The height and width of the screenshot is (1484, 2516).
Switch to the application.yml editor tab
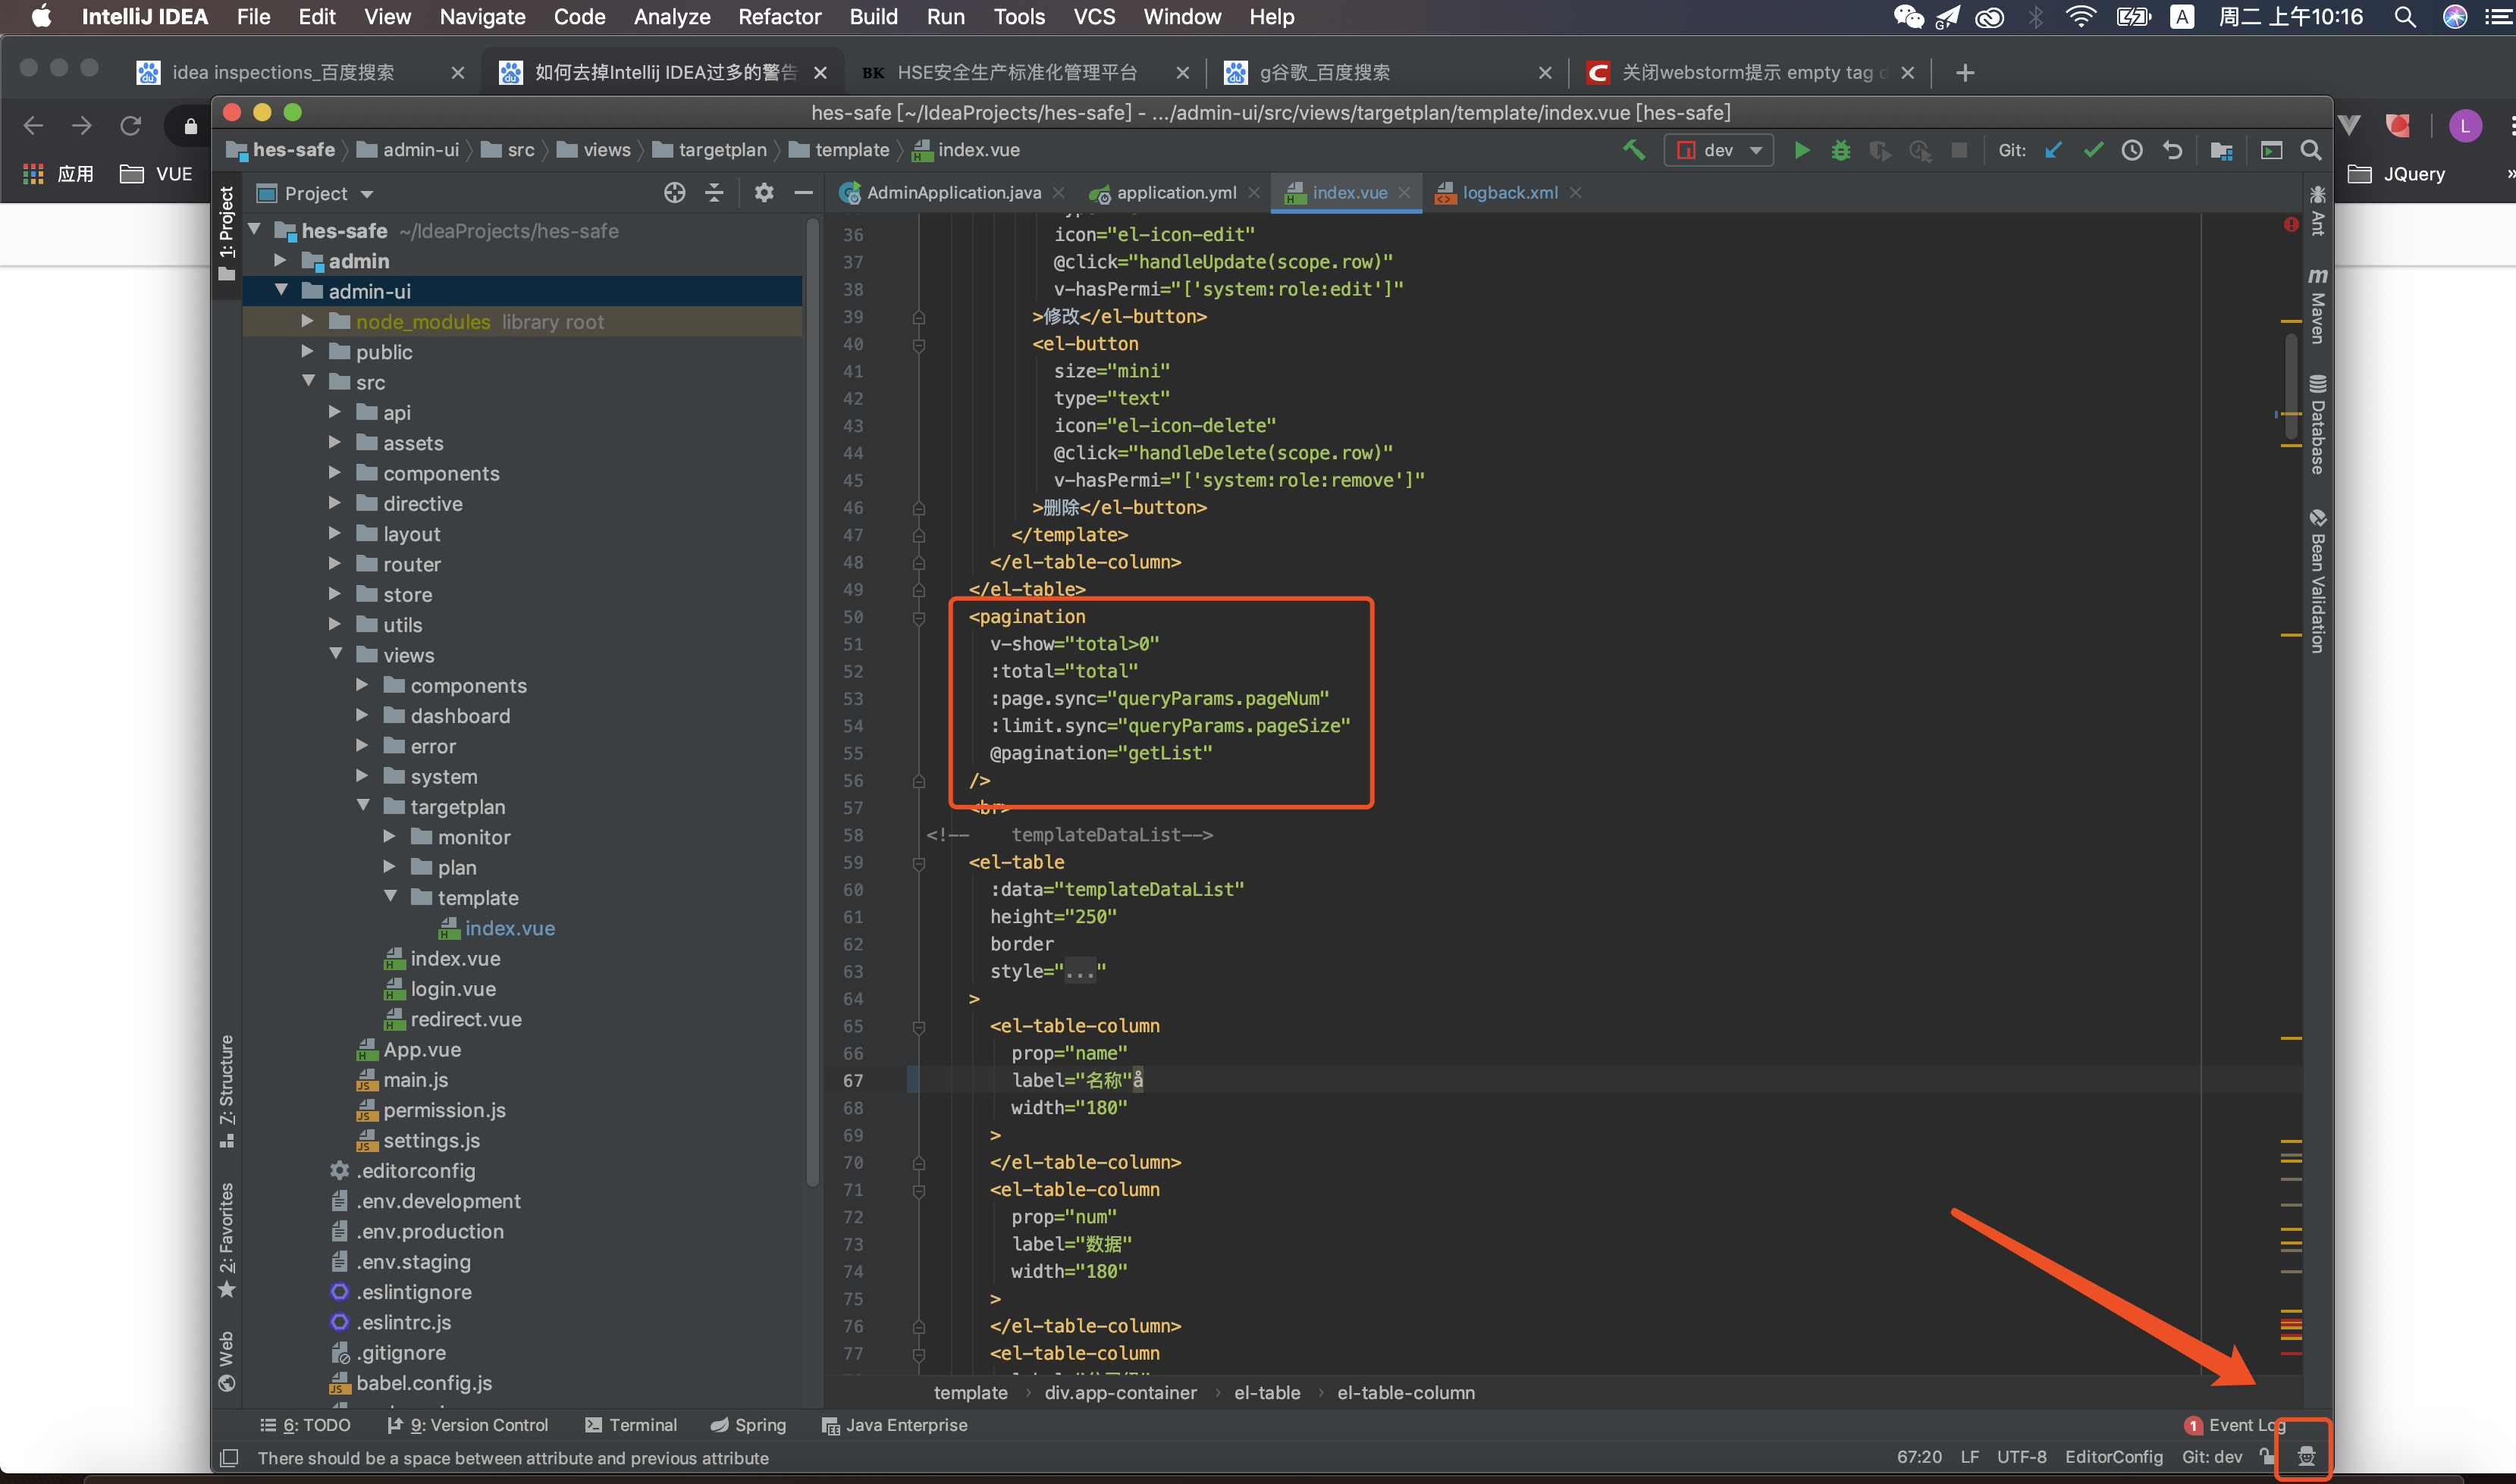tap(1175, 193)
